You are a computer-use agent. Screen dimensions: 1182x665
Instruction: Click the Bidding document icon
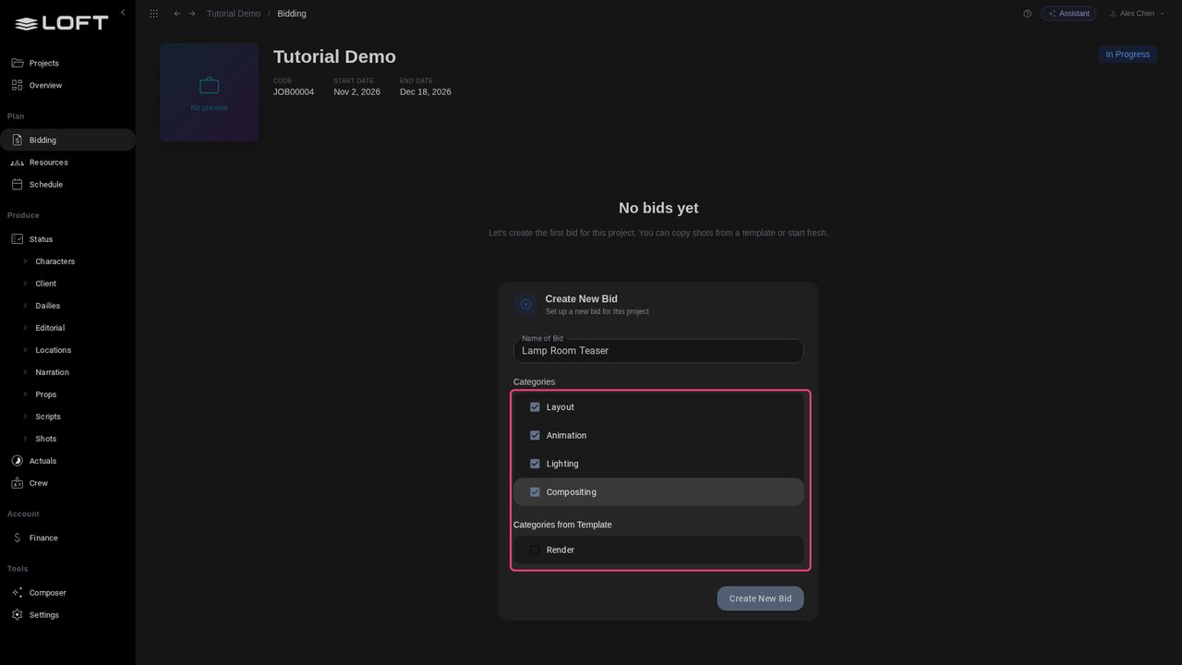pos(17,140)
